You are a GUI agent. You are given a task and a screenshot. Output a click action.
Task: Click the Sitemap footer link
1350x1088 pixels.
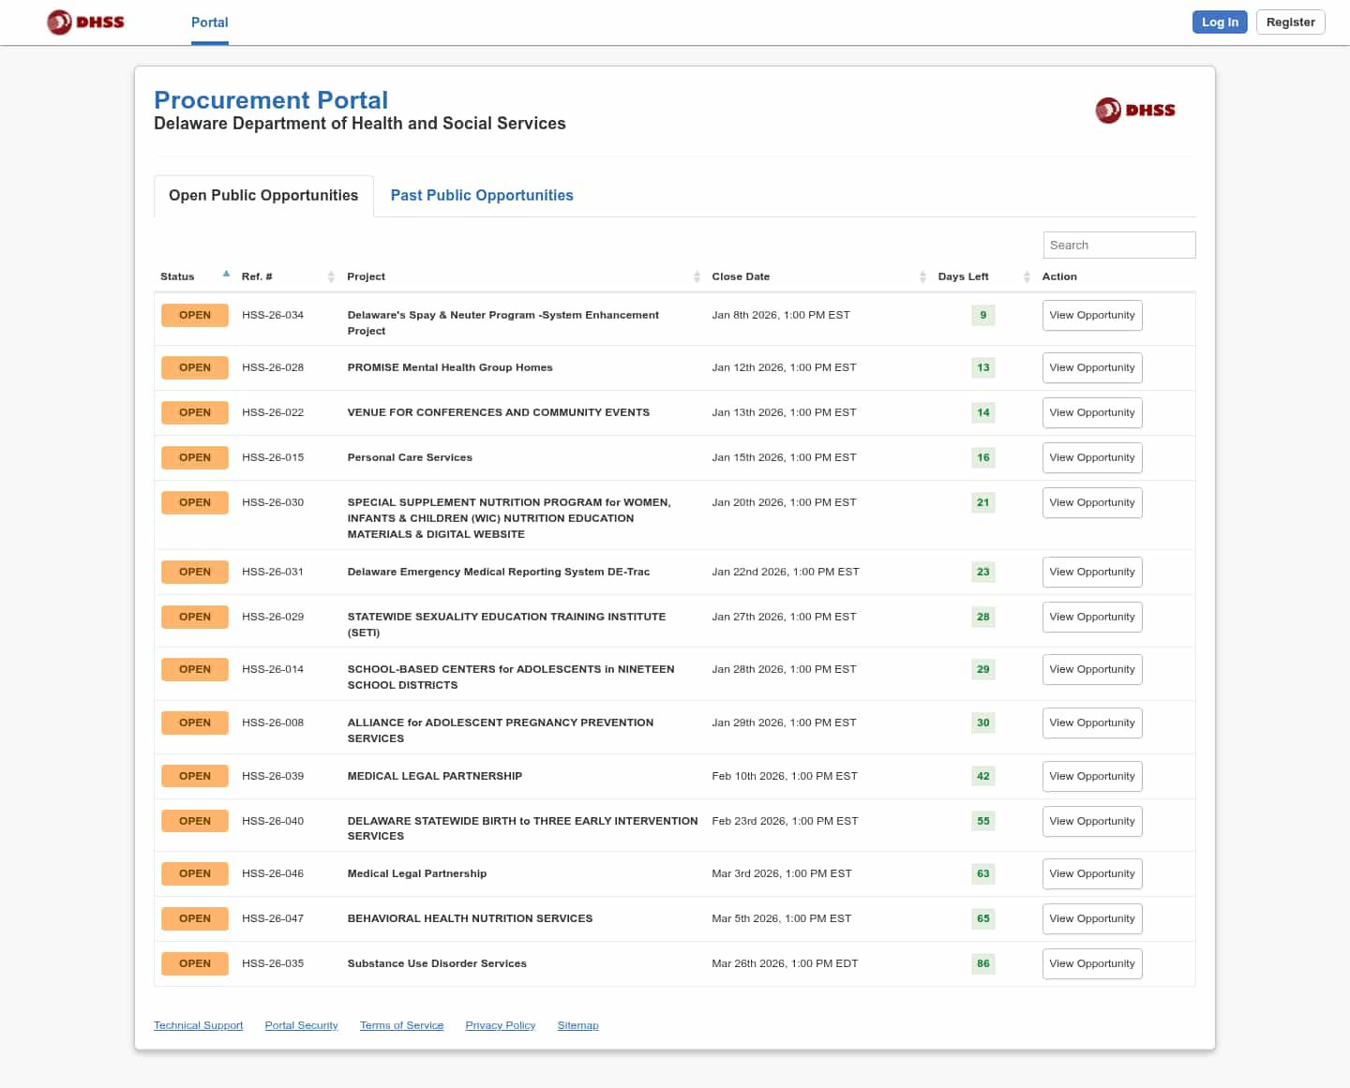click(577, 1025)
